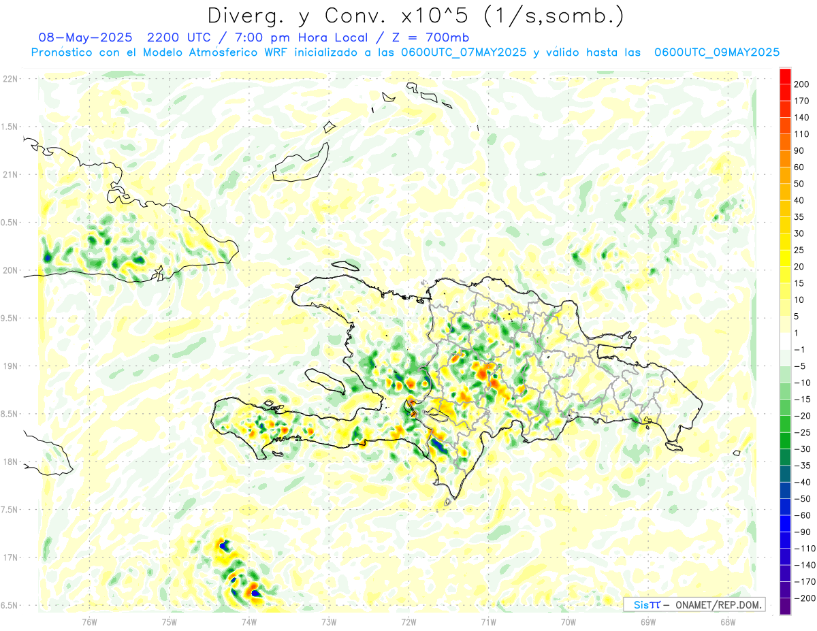Click the positive '200' color scale value
The width and height of the screenshot is (817, 631).
coord(801,84)
